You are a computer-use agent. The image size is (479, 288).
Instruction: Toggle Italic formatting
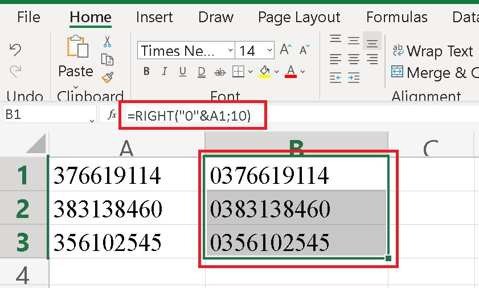coord(165,72)
